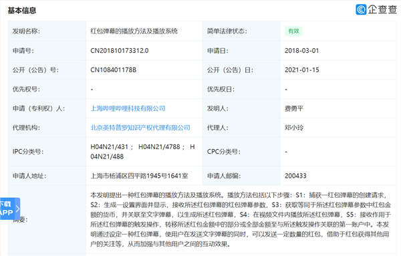Select inventor name 费勇平
Screen dimensions: 401x256
(x=294, y=108)
